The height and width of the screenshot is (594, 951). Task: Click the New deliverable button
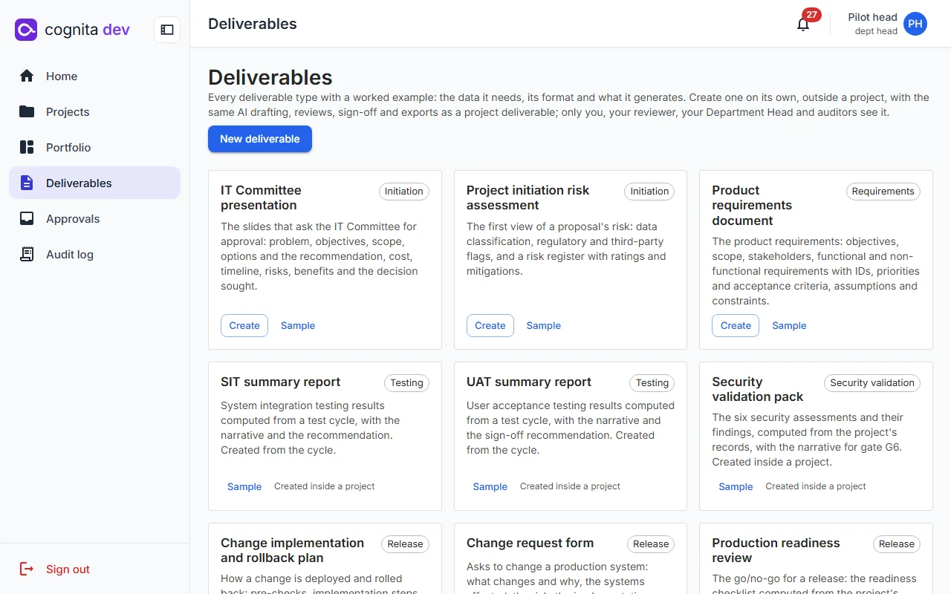click(260, 139)
